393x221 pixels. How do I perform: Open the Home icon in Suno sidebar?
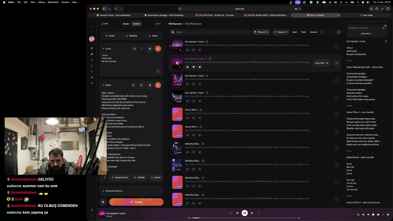pos(91,48)
